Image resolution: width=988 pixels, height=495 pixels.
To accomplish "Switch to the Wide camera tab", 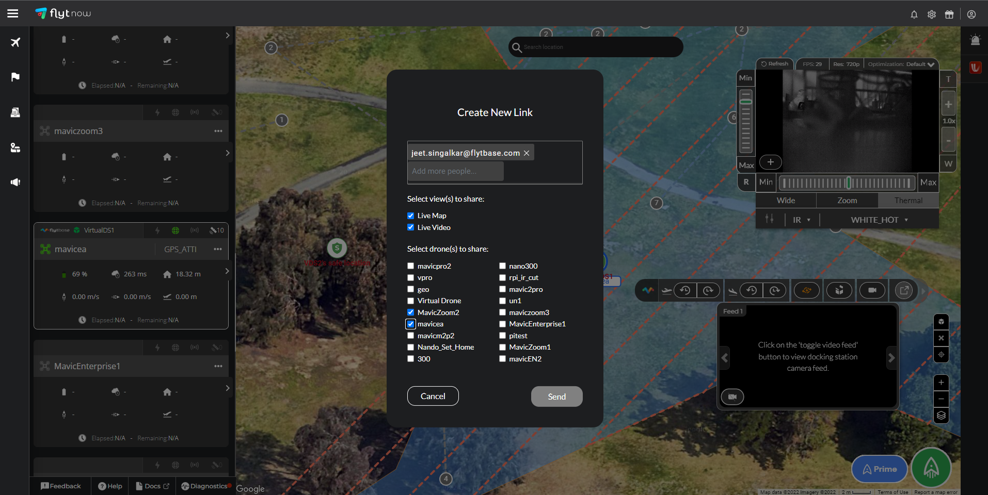I will pos(786,201).
